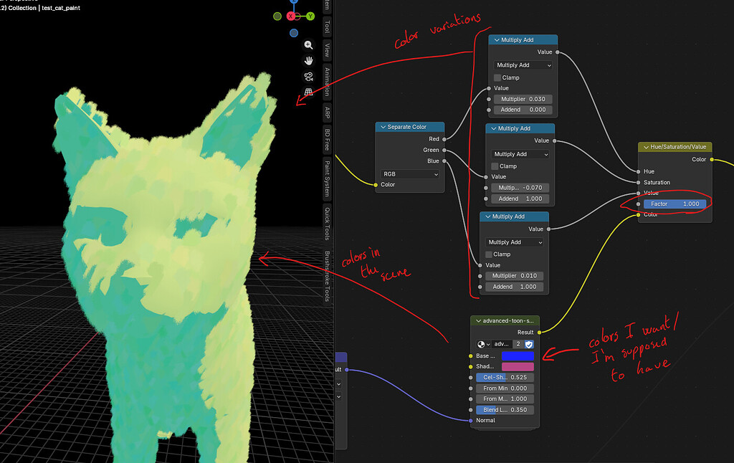734x463 pixels.
Task: Open the RGB mode dropdown in Separate Color
Action: tap(409, 174)
